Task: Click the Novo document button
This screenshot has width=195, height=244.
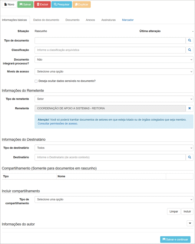Action: (x=9, y=5)
